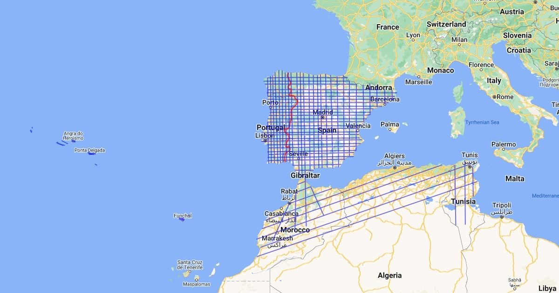Click the Palermo city label
This screenshot has width=559, height=293.
504,145
